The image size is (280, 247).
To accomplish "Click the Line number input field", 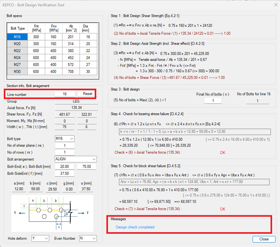I will click(65, 94).
